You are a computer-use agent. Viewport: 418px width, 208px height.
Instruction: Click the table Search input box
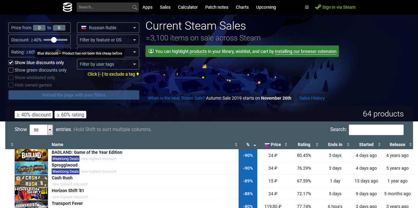tap(376, 130)
